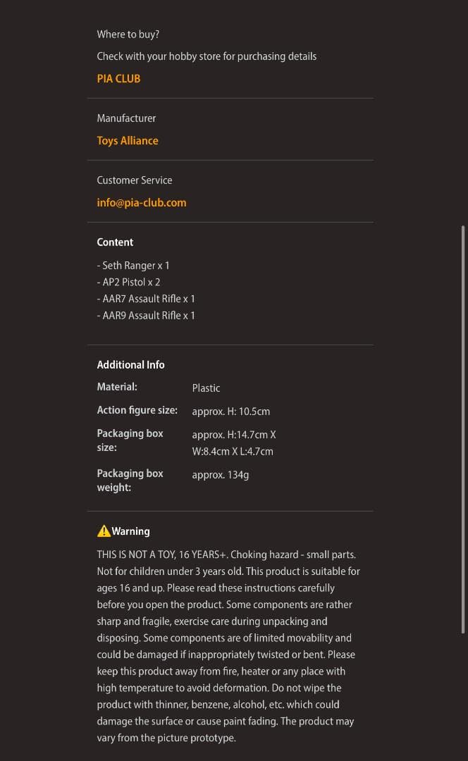
Task: Select the AAR9 Assault Rifle entry
Action: (146, 316)
